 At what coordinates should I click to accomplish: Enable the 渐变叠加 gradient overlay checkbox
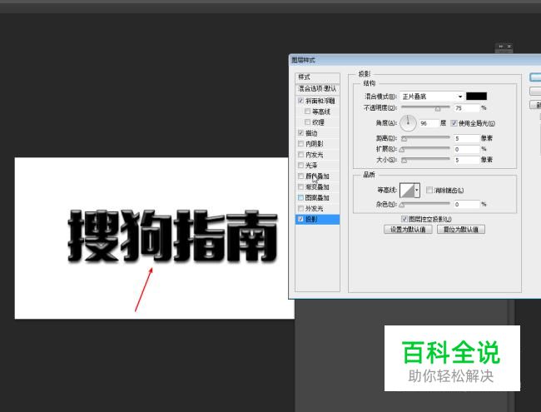click(300, 186)
